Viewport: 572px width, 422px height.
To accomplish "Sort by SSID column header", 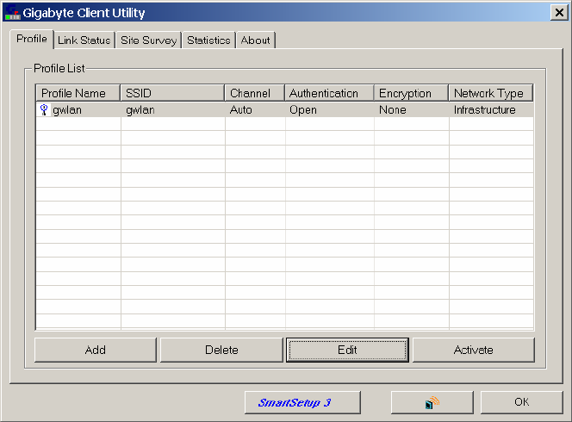I will 172,93.
